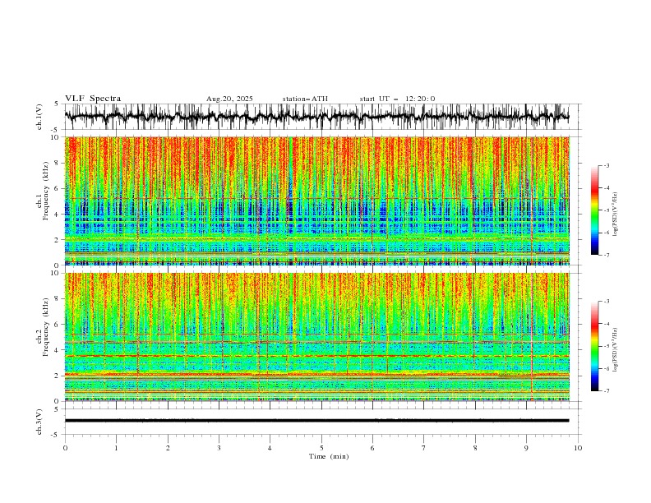Click the ch.1 color bar "log(PSD)(V²/Hz)" label
Image resolution: width=651 pixels, height=503 pixels.
[x=616, y=215]
